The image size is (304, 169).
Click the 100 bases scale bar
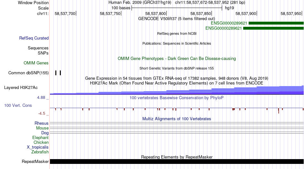177,8
